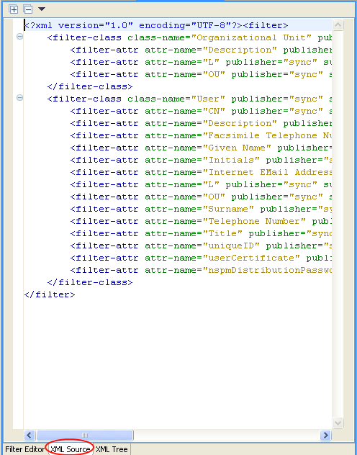The image size is (357, 455).
Task: Click the class-name="User" value
Action: click(208, 99)
